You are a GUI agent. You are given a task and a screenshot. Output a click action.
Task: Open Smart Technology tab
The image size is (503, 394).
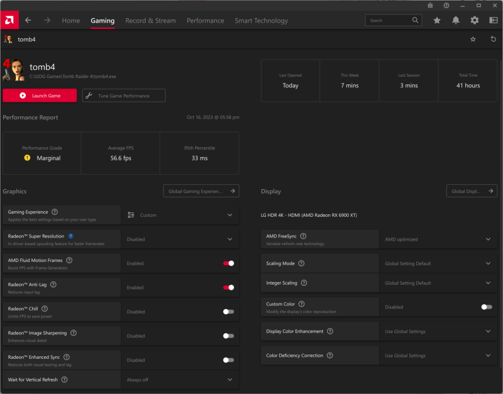pyautogui.click(x=261, y=21)
